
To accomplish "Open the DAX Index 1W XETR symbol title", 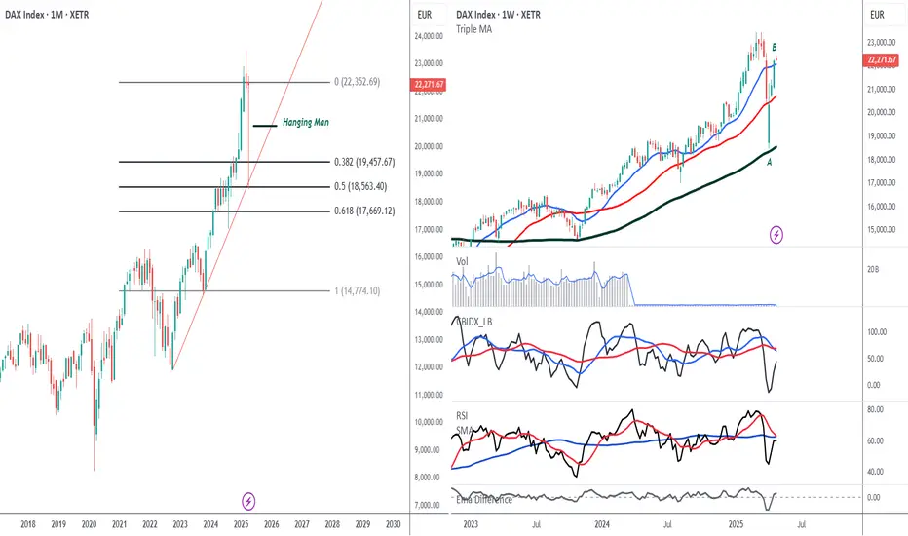I will coord(498,15).
